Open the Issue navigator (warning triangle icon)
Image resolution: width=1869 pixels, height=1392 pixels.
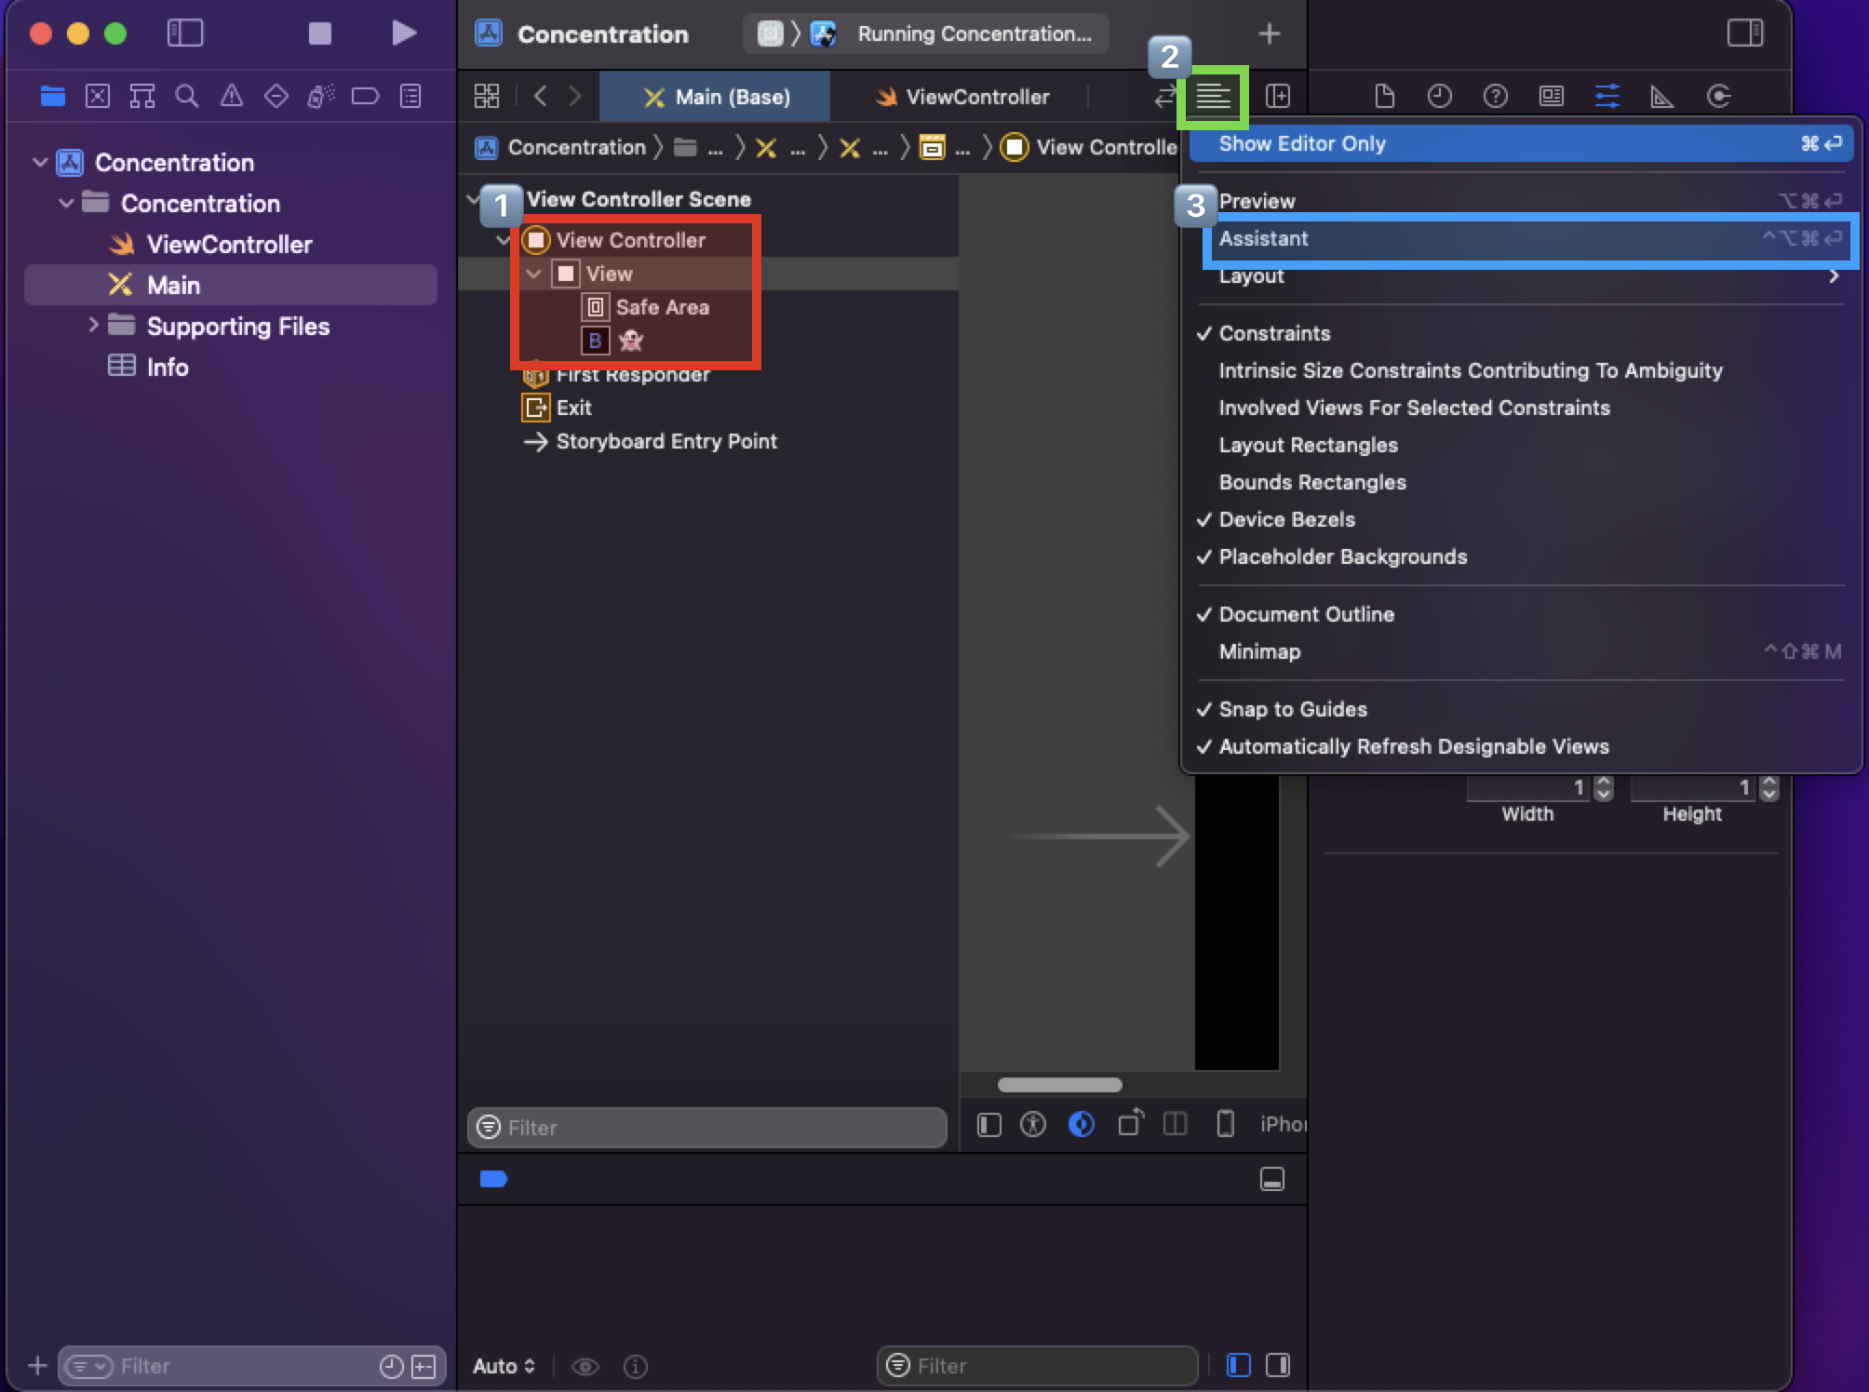point(232,96)
